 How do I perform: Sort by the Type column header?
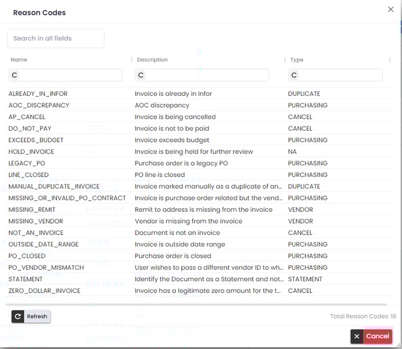[296, 60]
